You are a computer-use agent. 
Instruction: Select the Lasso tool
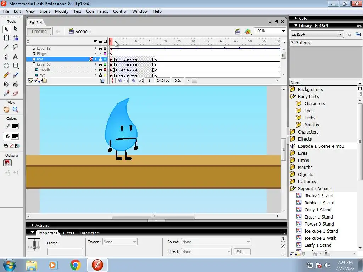[15, 47]
